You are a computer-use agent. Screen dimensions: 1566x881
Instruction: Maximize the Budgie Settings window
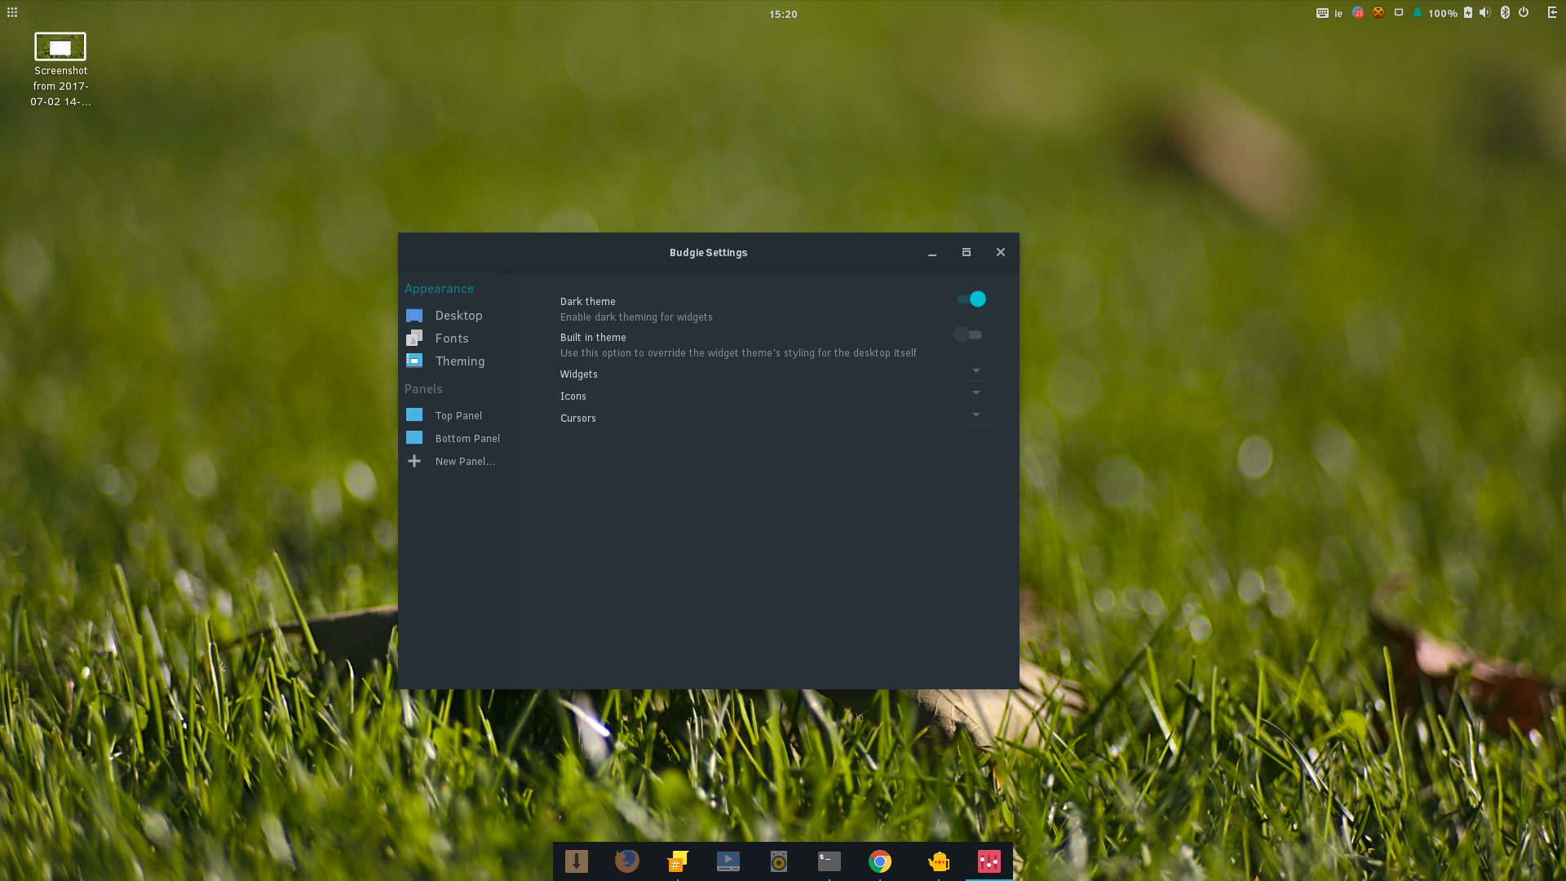point(967,253)
